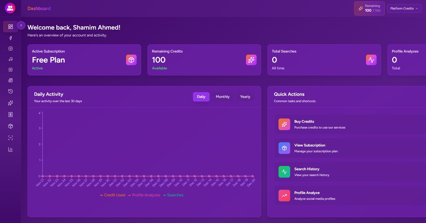This screenshot has height=223, width=426.
Task: Toggle Credit Used series in chart legend
Action: click(x=113, y=195)
